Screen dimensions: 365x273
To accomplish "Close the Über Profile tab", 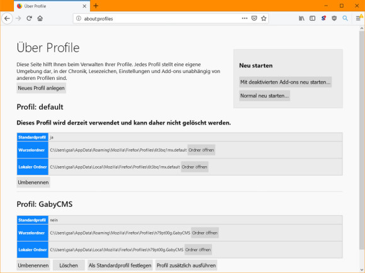I will pos(84,6).
